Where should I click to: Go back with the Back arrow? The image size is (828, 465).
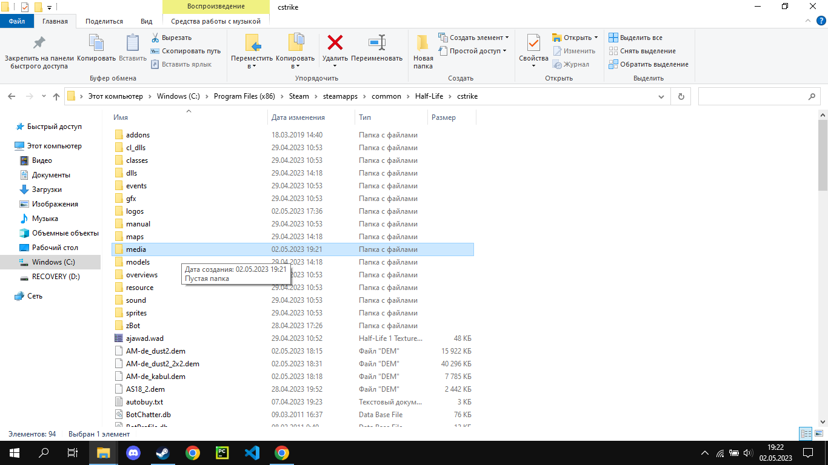(12, 96)
